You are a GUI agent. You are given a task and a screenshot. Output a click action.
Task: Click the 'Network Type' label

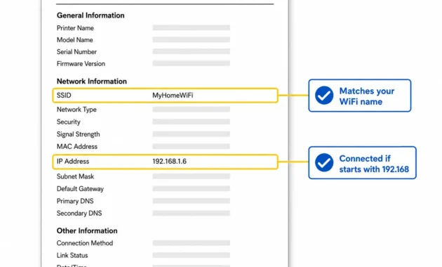coord(76,110)
